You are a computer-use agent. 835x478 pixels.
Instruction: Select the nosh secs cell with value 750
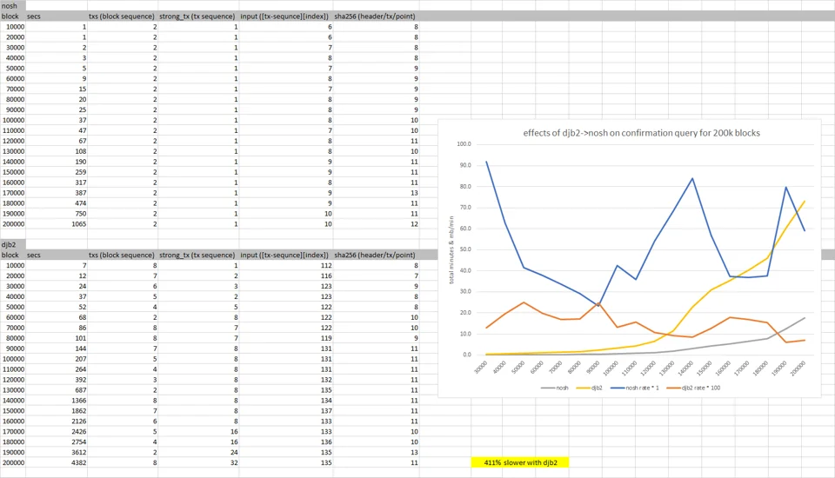57,214
